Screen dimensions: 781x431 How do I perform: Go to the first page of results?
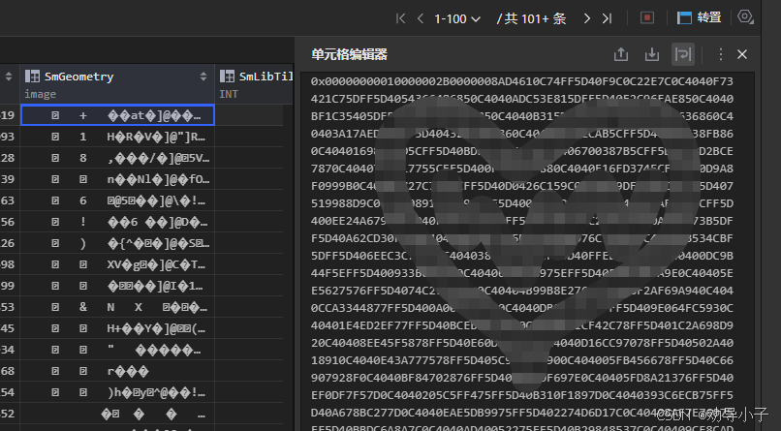pyautogui.click(x=400, y=19)
